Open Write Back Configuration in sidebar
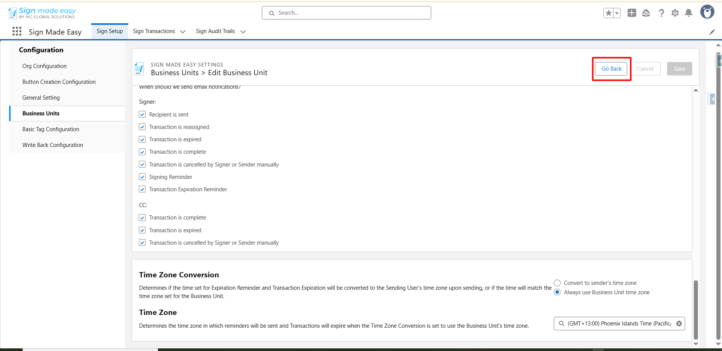The height and width of the screenshot is (351, 722). click(x=53, y=145)
